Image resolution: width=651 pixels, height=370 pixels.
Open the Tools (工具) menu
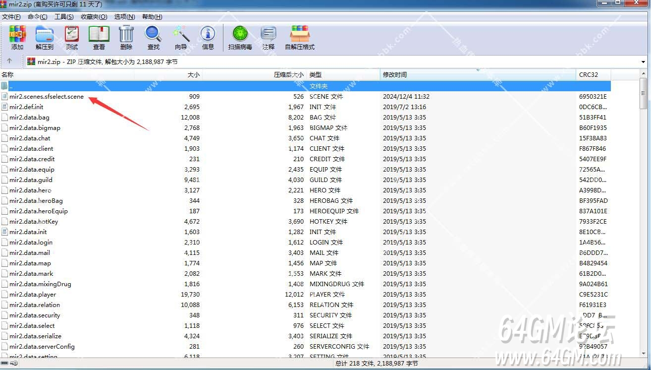pyautogui.click(x=64, y=17)
